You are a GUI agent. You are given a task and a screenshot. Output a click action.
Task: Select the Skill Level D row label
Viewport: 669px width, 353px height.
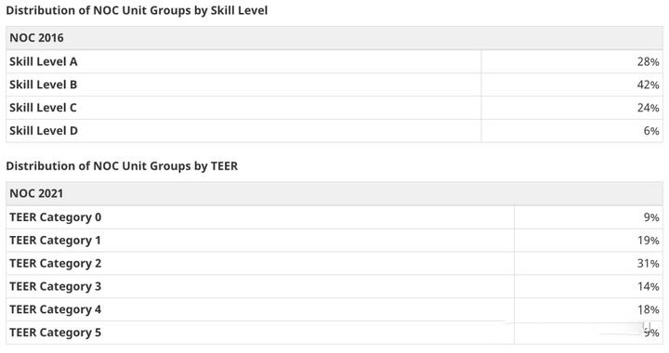(44, 131)
